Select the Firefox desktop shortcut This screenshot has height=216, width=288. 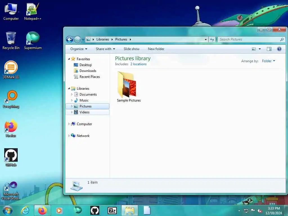(x=11, y=128)
